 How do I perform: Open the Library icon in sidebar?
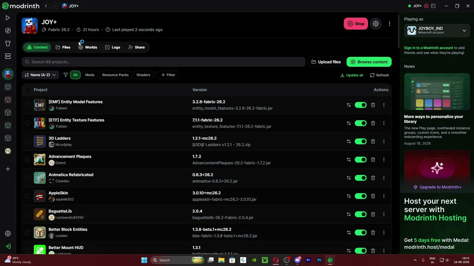coord(8,56)
